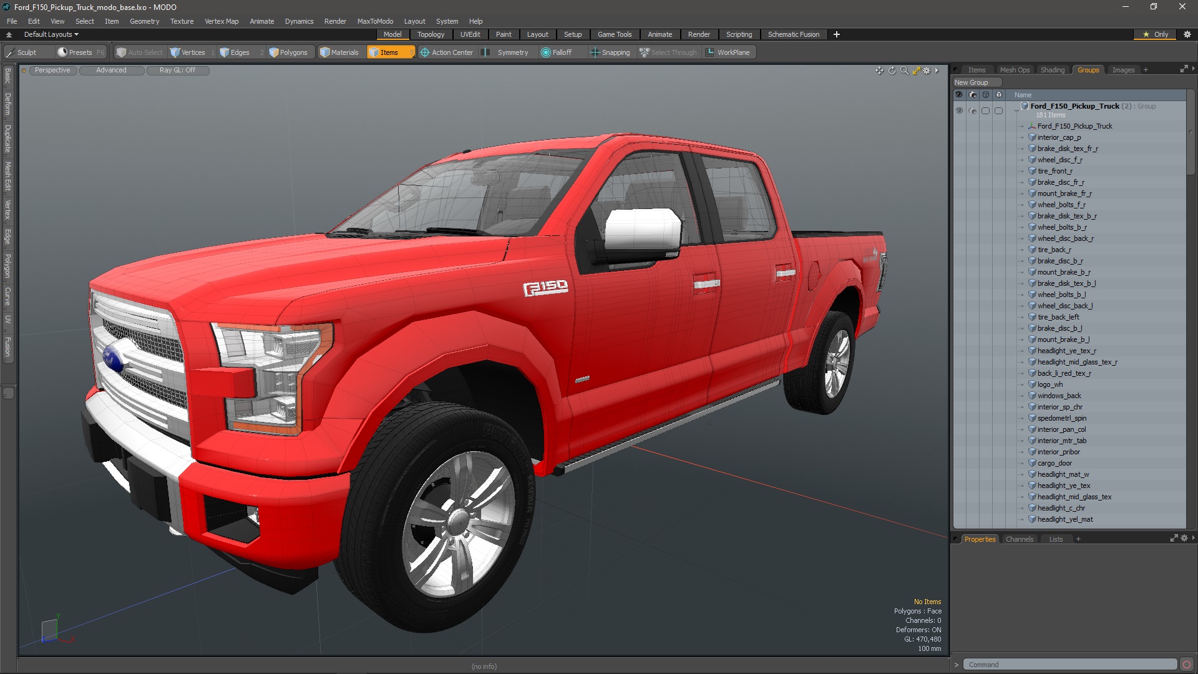Open application settings gear at top right

tap(1187, 34)
